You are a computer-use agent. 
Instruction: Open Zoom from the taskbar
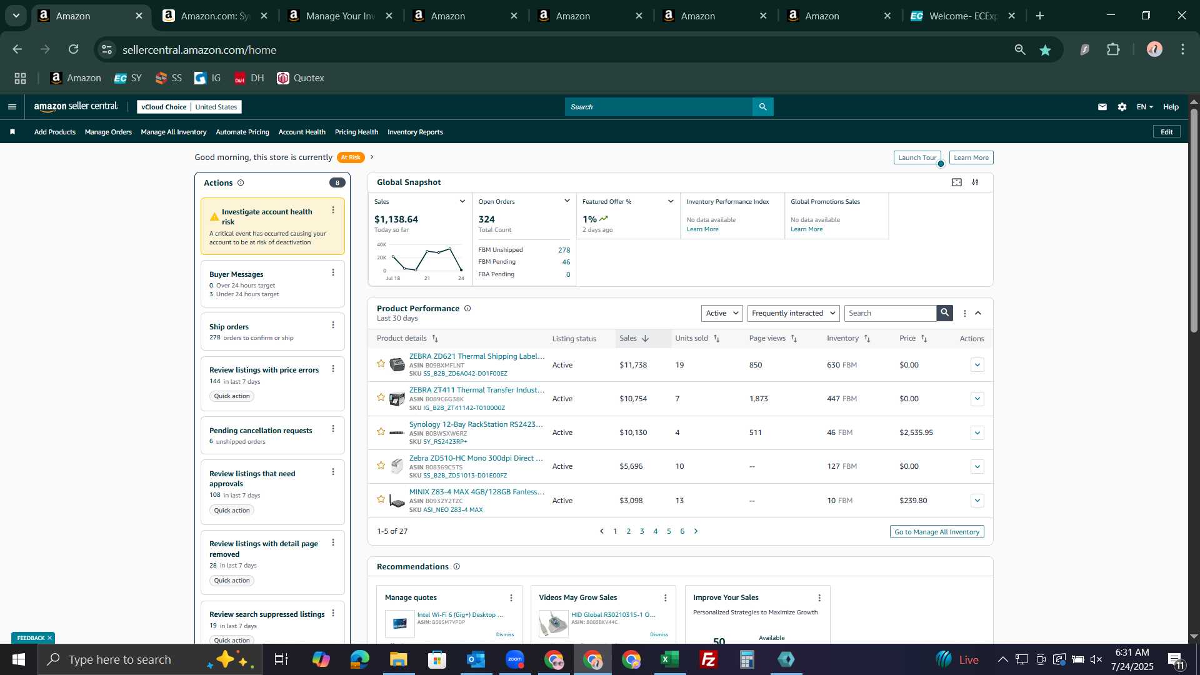pyautogui.click(x=515, y=659)
